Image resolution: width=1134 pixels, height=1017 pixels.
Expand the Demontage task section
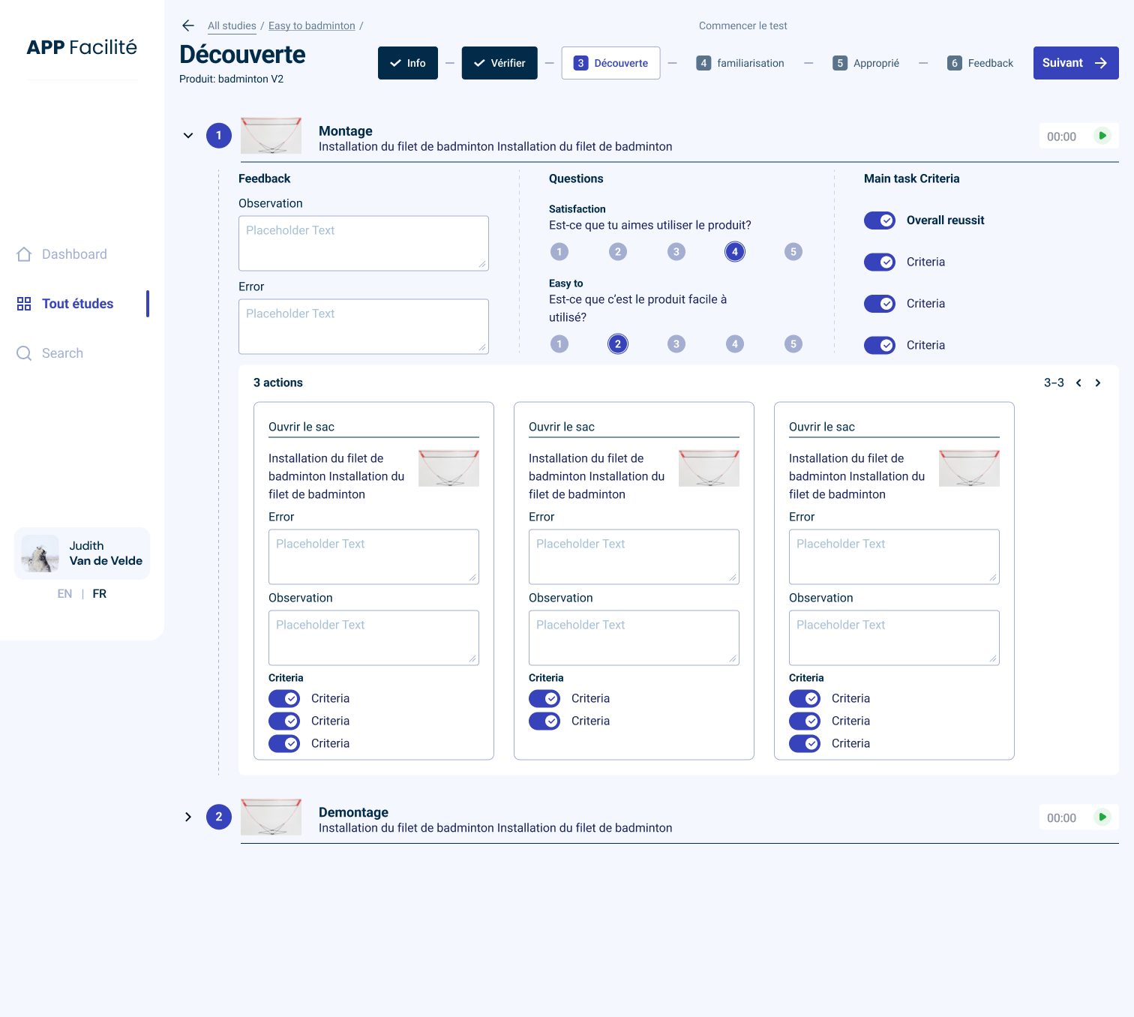click(x=188, y=817)
